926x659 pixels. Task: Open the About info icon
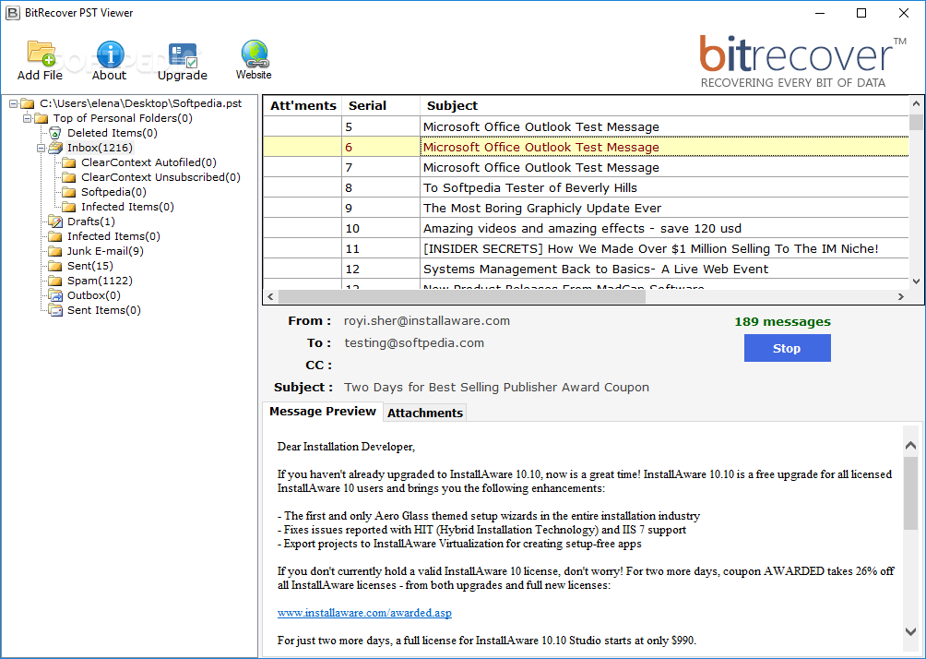click(111, 54)
